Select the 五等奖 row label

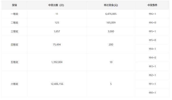click(14, 62)
